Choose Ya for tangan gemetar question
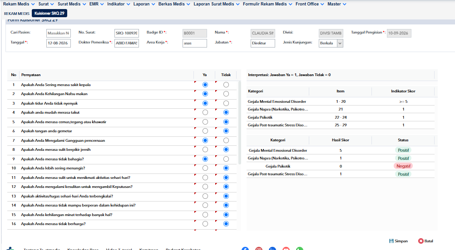The height and width of the screenshot is (250, 455). (x=205, y=131)
